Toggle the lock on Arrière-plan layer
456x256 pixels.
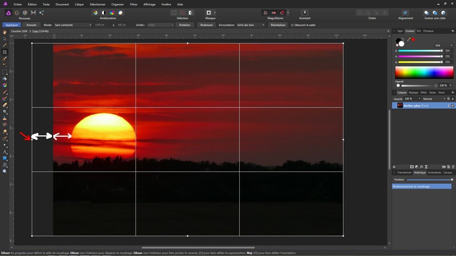point(449,105)
